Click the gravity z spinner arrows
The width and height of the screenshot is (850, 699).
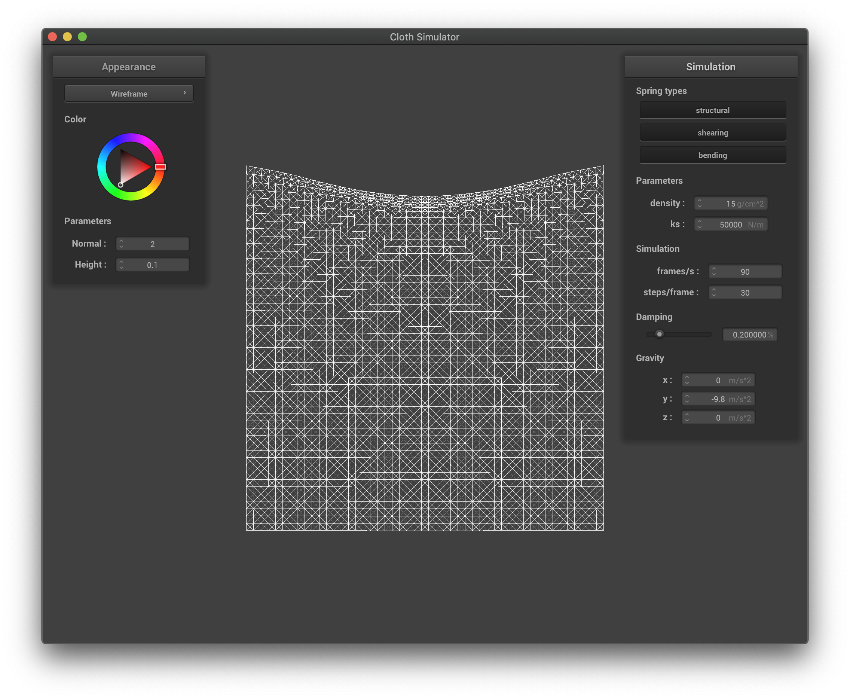tap(687, 418)
